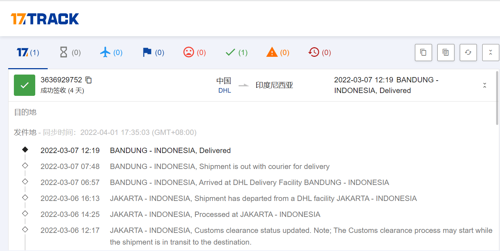Refresh tracking results toolbar button

tap(468, 53)
